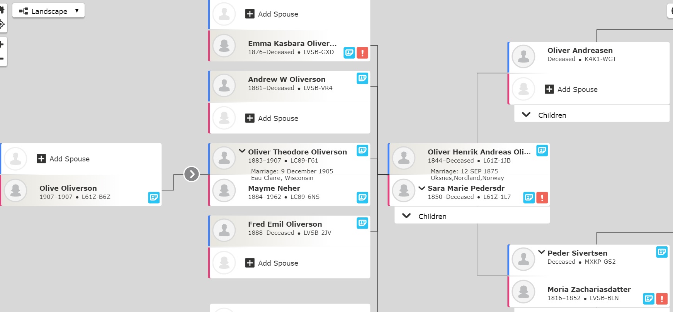Image resolution: width=673 pixels, height=312 pixels.
Task: Open record hints icon for Emma Kasbara Oliverson
Action: pyautogui.click(x=349, y=53)
